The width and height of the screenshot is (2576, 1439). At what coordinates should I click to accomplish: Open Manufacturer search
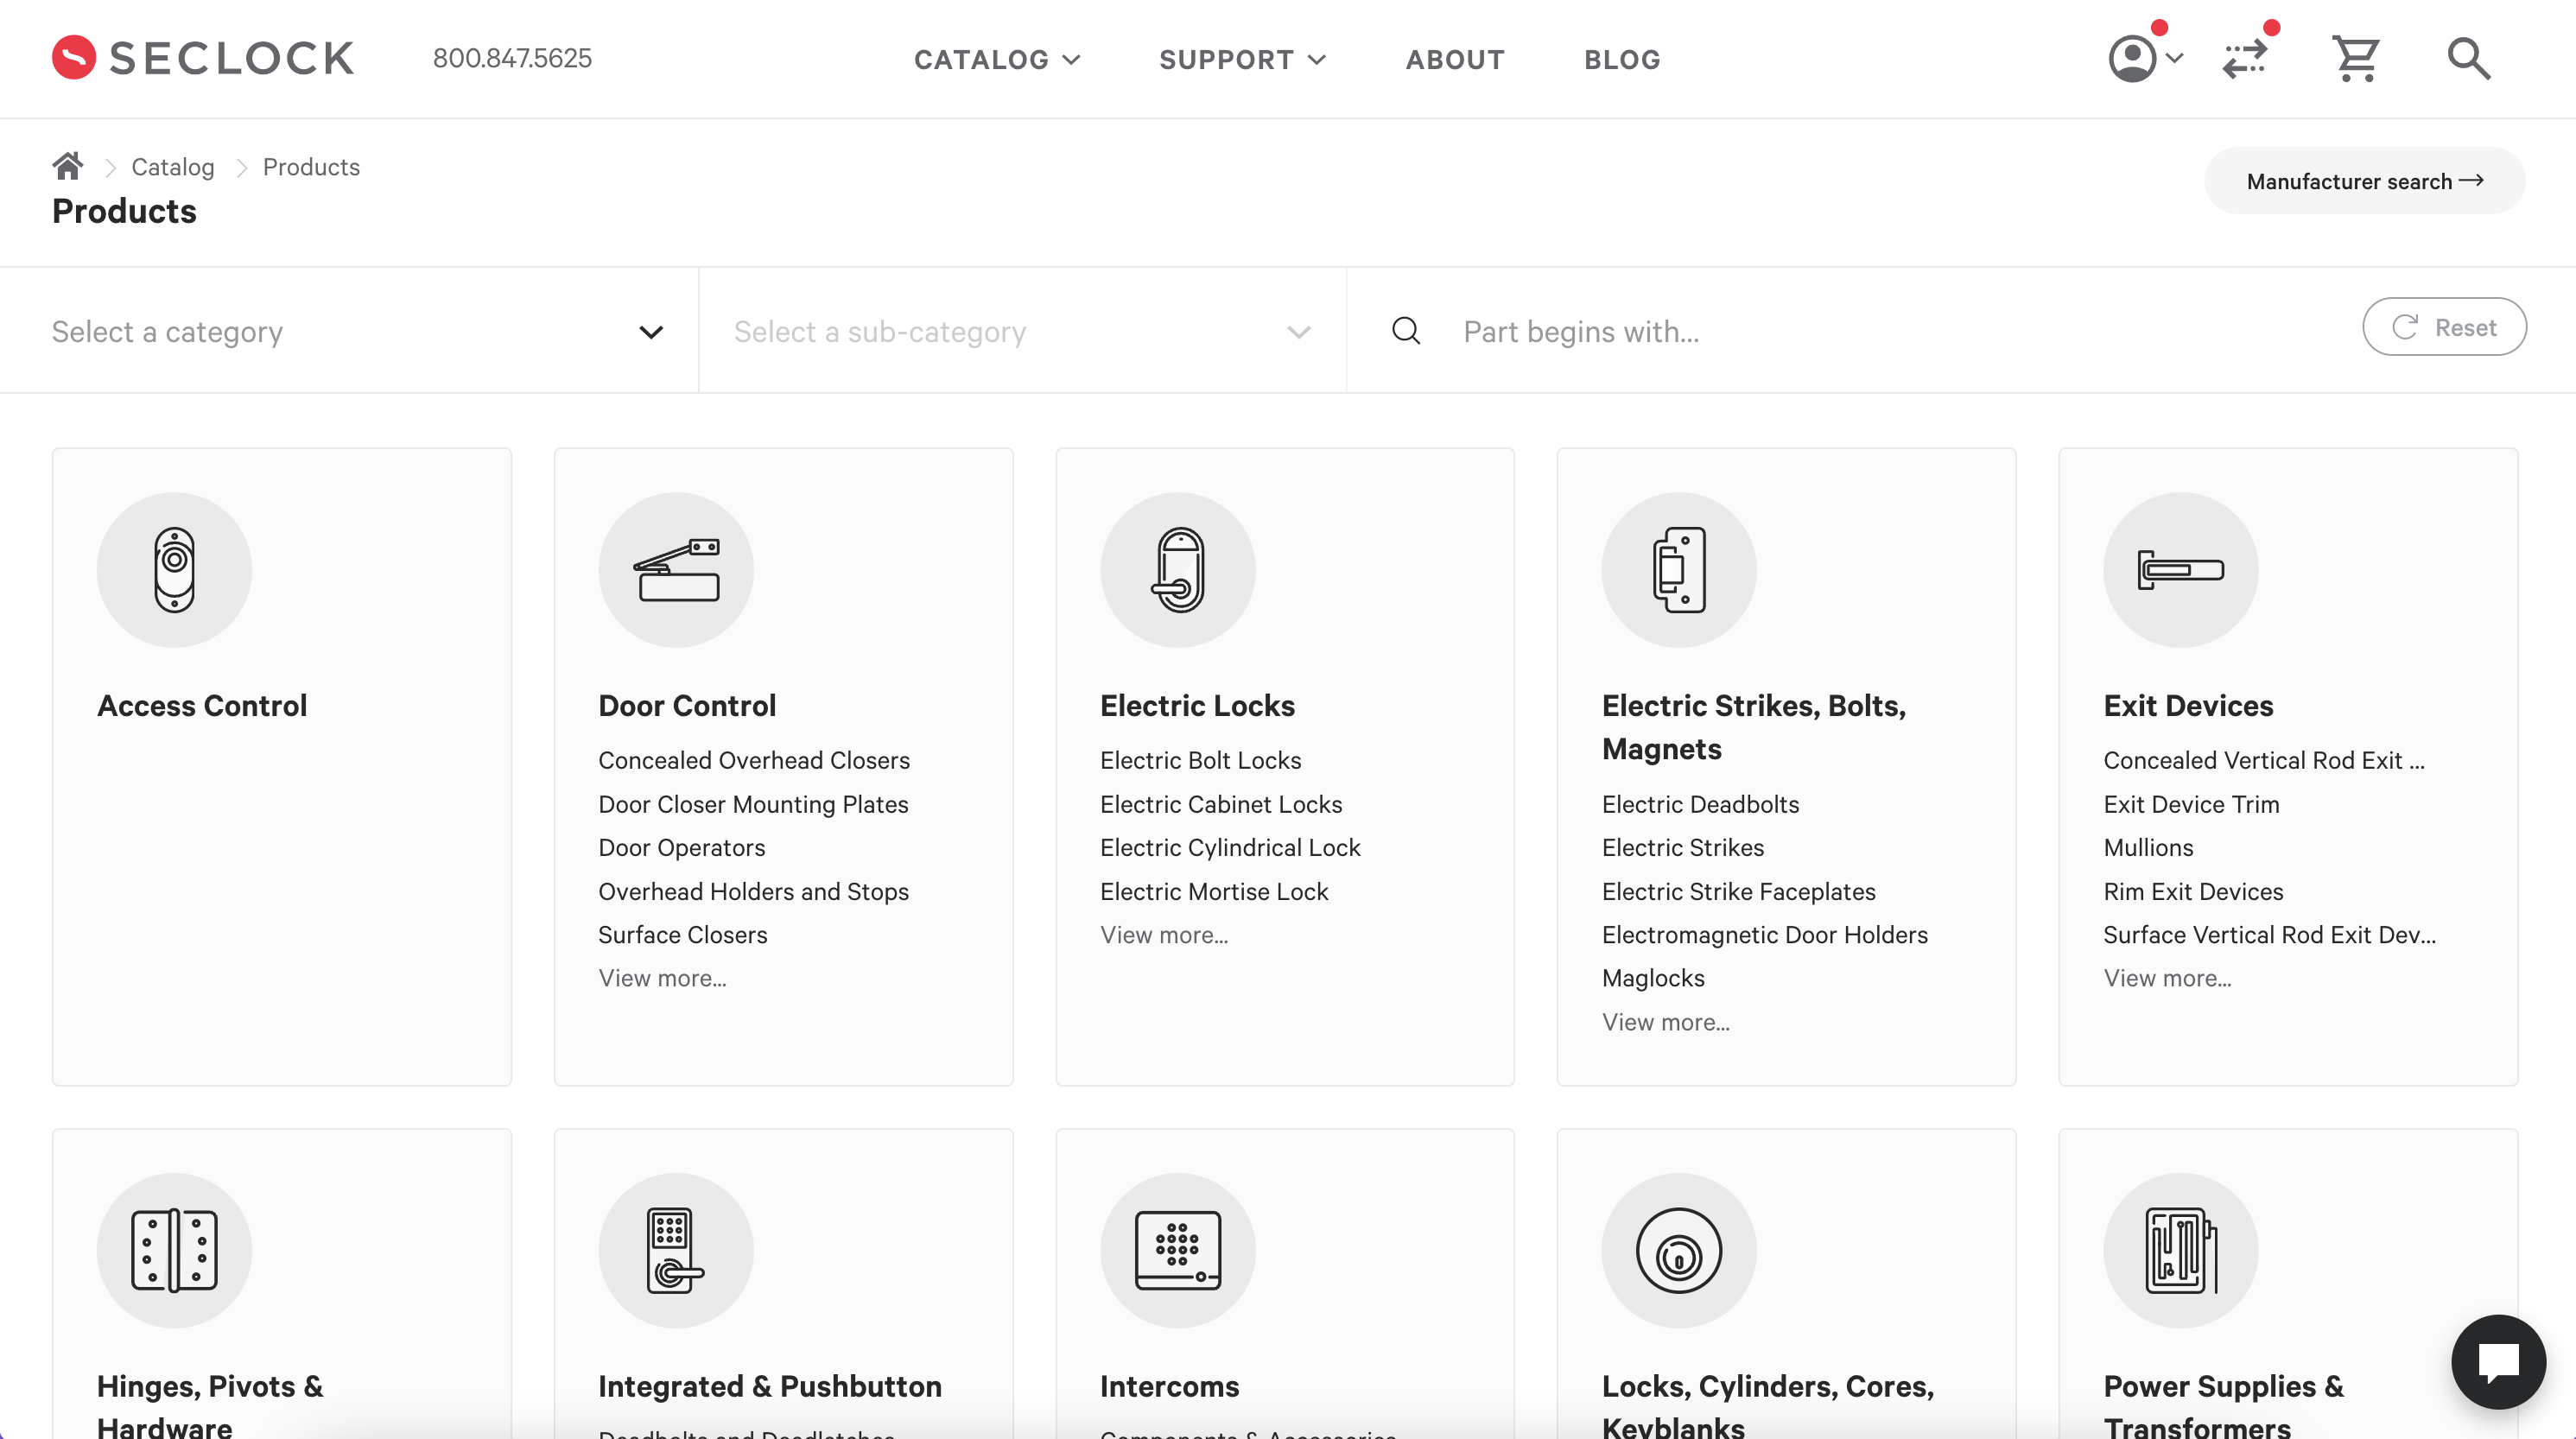pos(2364,181)
